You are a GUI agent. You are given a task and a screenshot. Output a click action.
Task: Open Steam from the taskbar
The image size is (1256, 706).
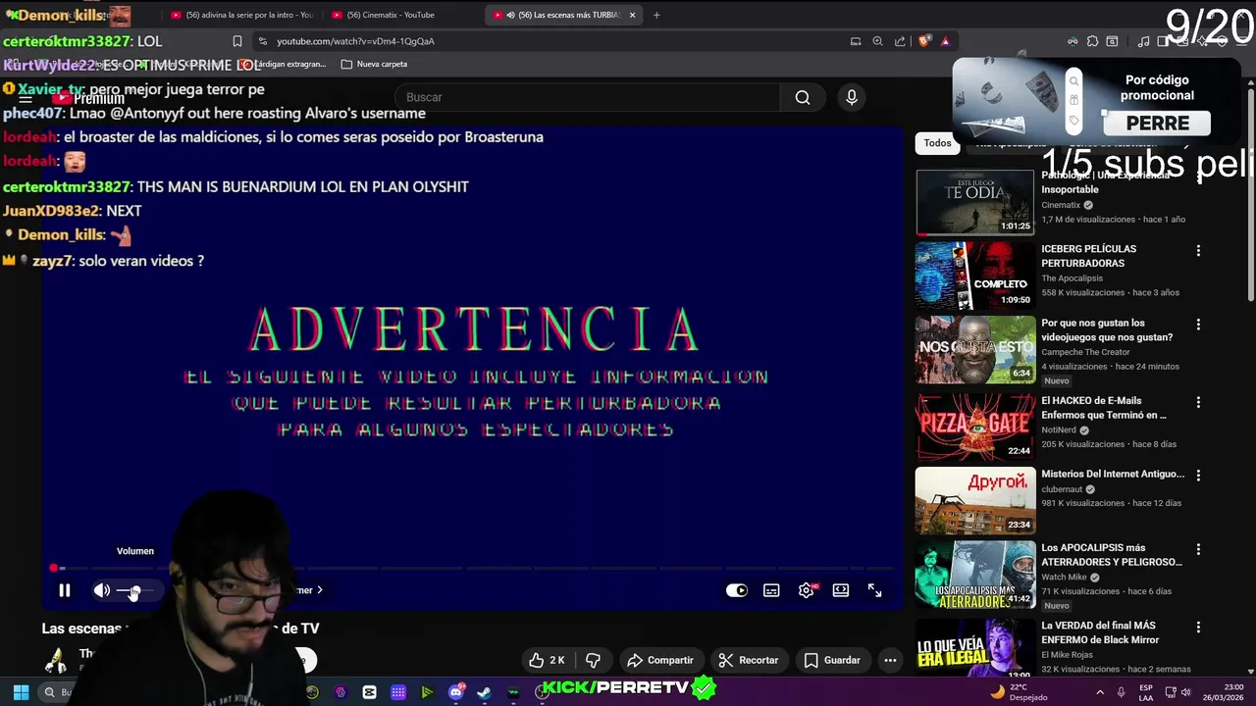coord(484,692)
